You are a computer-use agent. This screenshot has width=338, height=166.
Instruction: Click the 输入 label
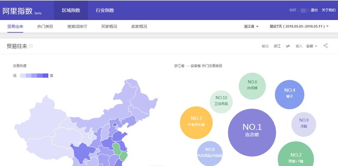pos(299,46)
